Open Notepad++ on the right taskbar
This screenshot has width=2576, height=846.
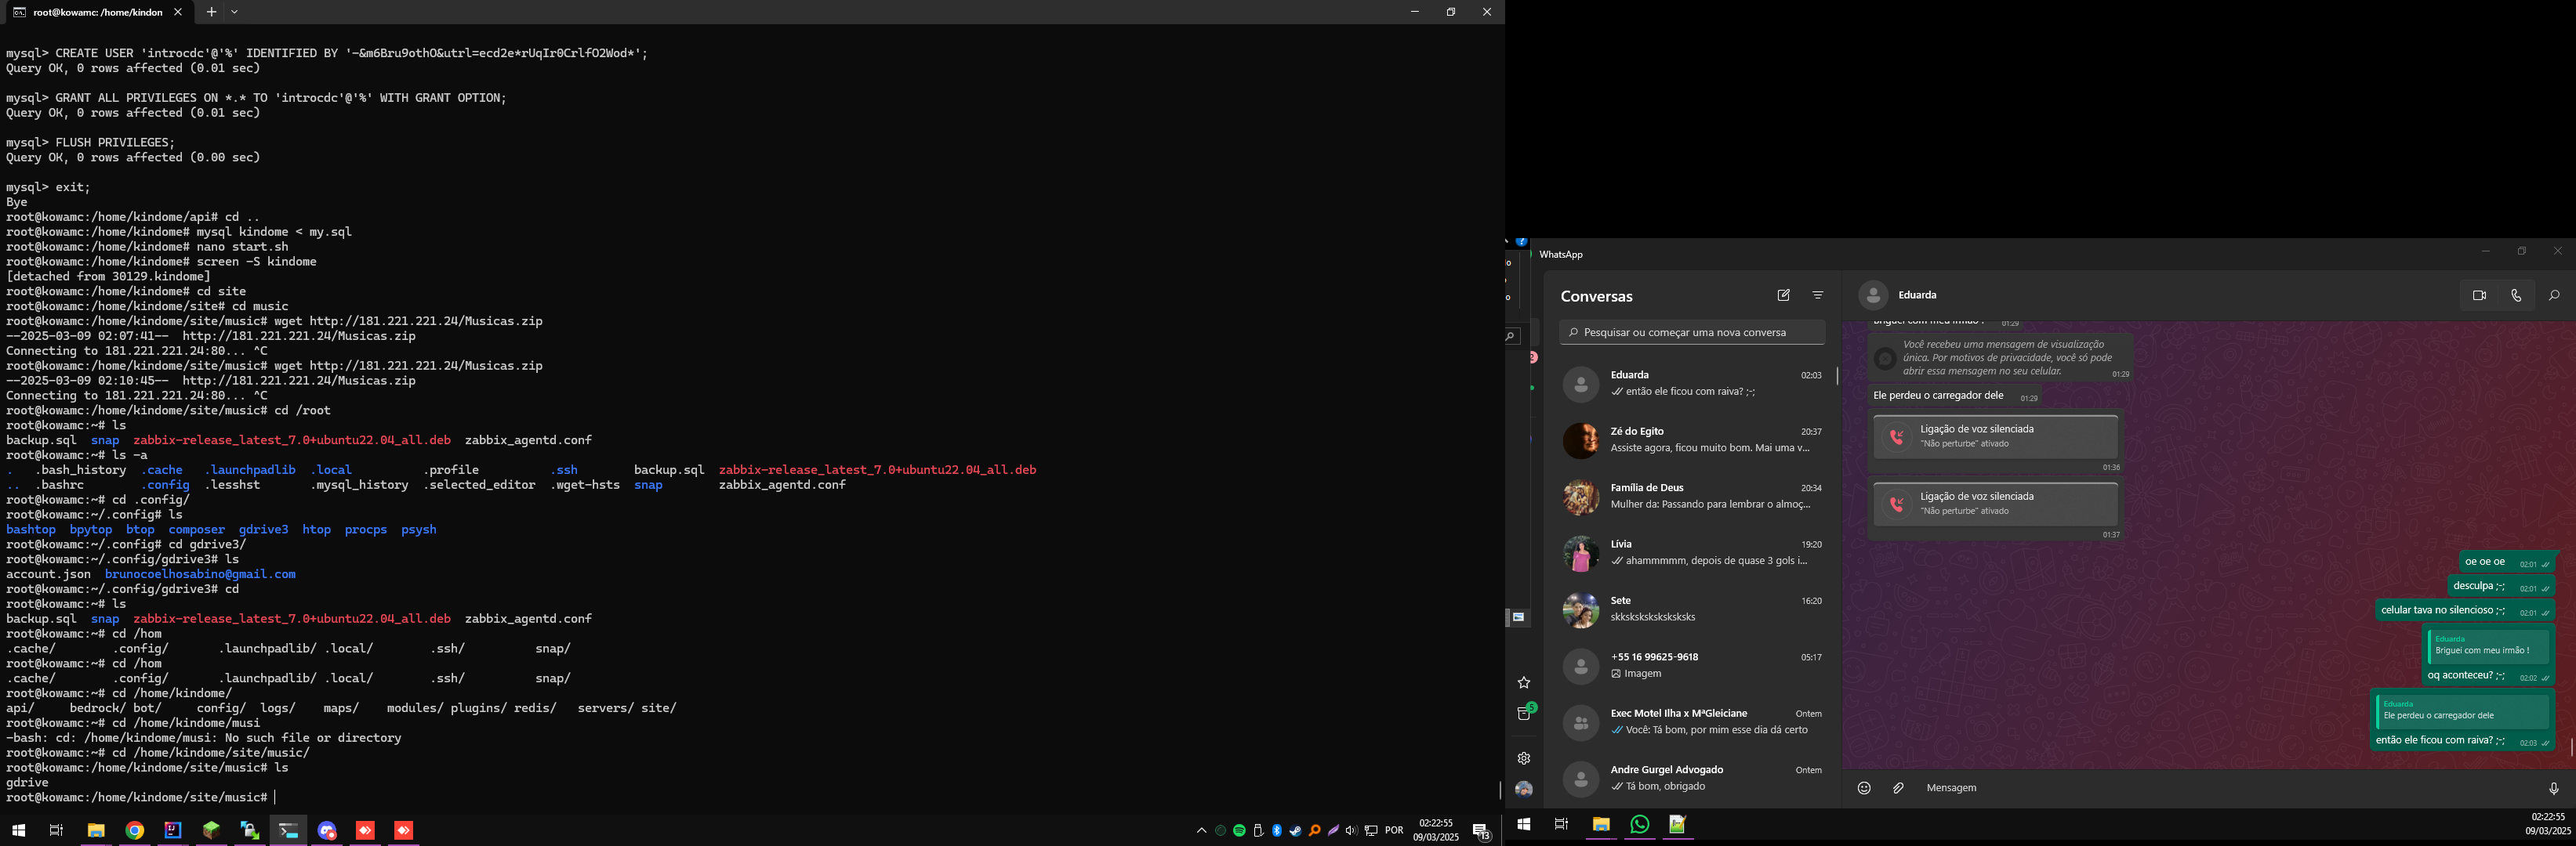[x=1678, y=825]
